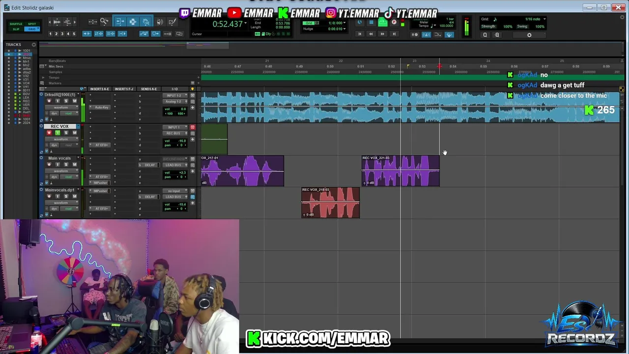Click the Fast Forward transport button

(382, 34)
